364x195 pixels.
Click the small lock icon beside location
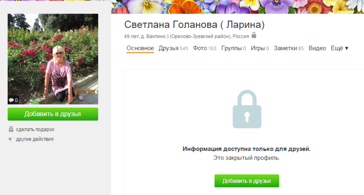254,35
